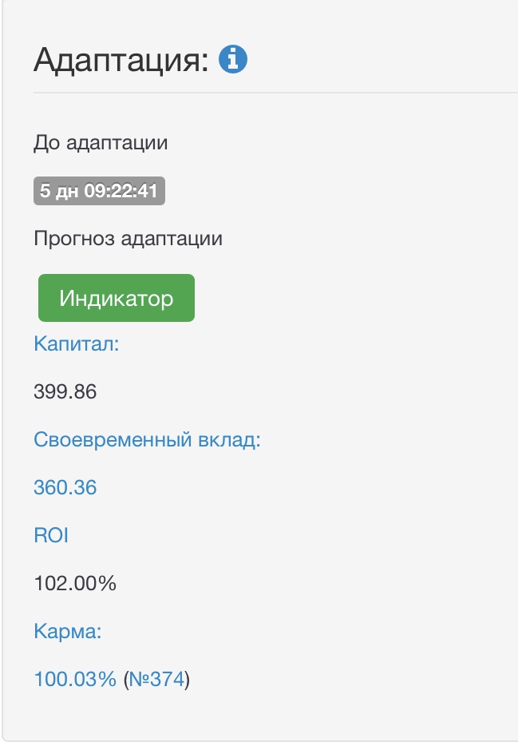Click the Адаптация: heading text

121,60
